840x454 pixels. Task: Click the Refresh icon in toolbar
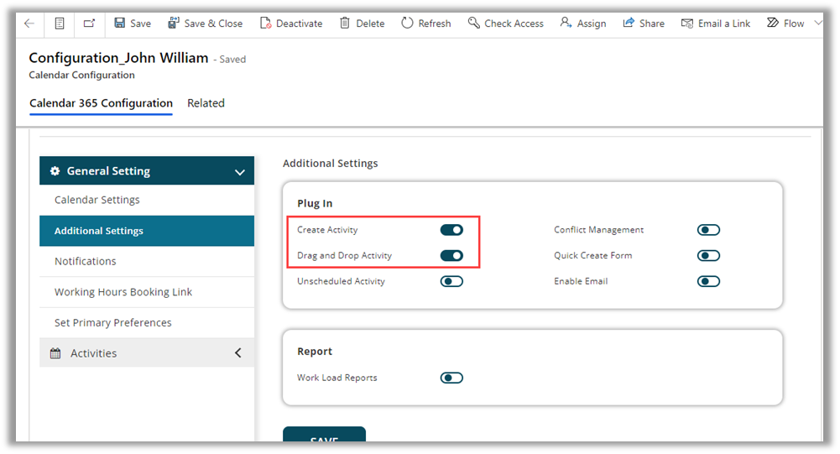point(407,23)
